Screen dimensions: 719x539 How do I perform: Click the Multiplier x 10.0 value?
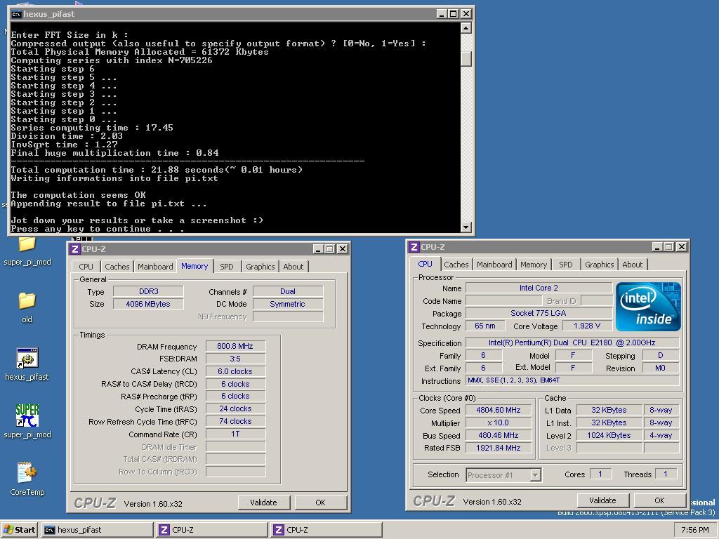(499, 422)
